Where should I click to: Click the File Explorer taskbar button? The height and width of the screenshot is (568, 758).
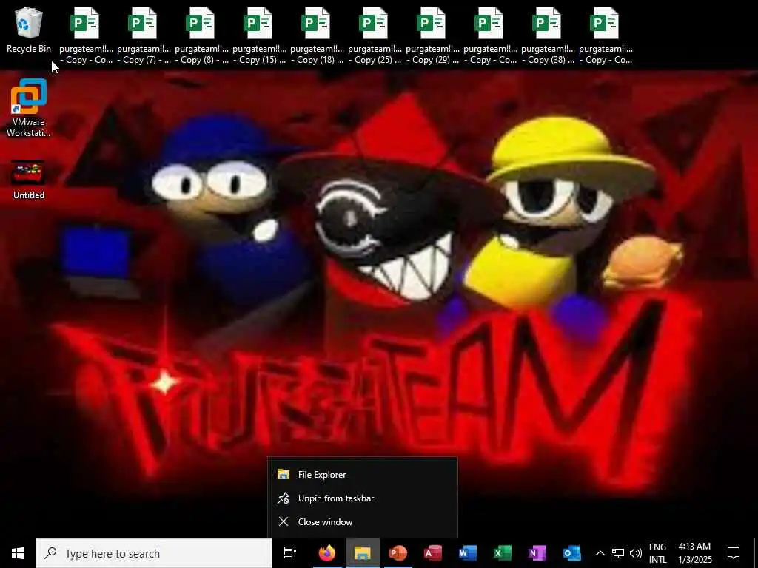click(x=363, y=553)
